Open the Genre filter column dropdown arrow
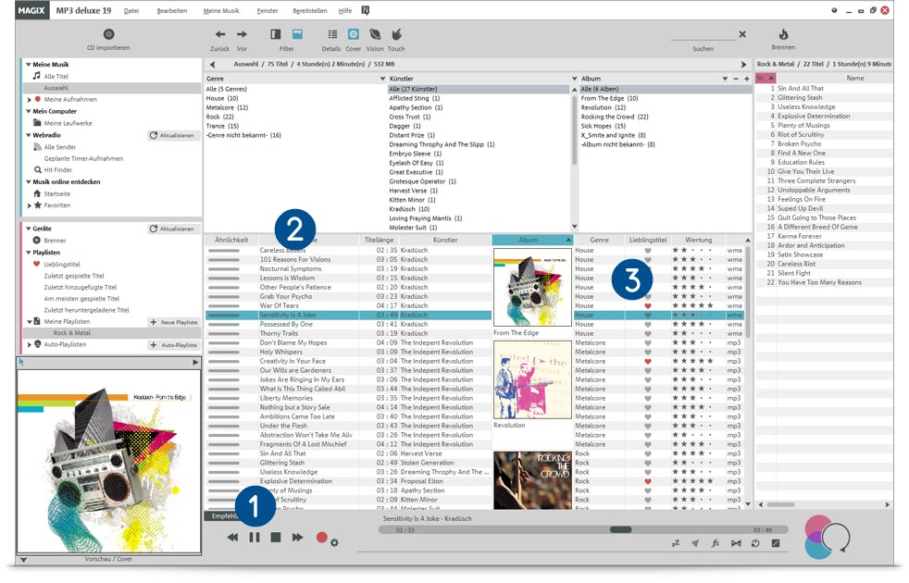 tap(382, 79)
